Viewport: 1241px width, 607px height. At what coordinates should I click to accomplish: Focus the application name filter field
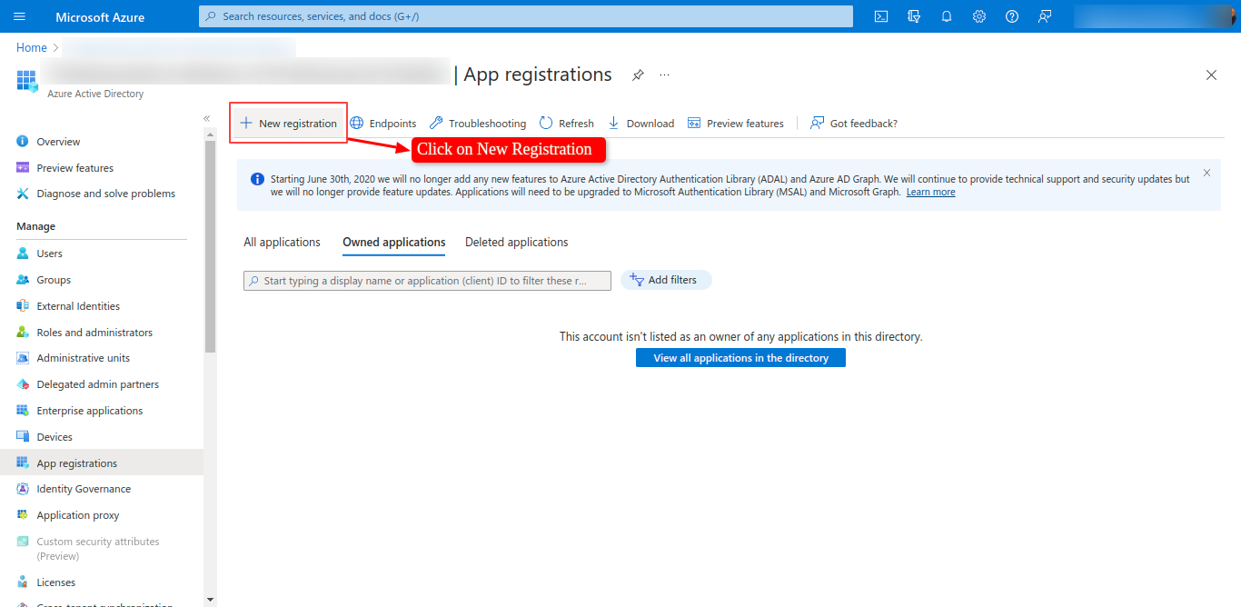427,281
